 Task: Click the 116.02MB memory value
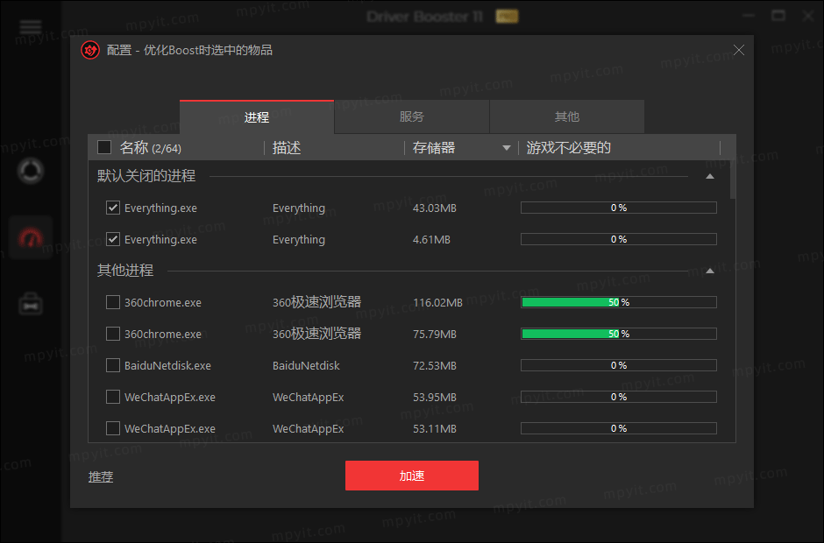click(x=437, y=302)
